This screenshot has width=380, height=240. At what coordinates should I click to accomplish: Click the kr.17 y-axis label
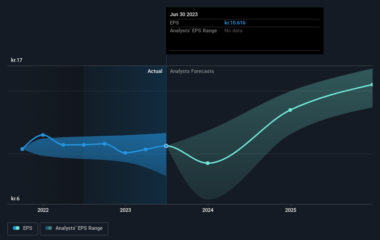point(17,60)
